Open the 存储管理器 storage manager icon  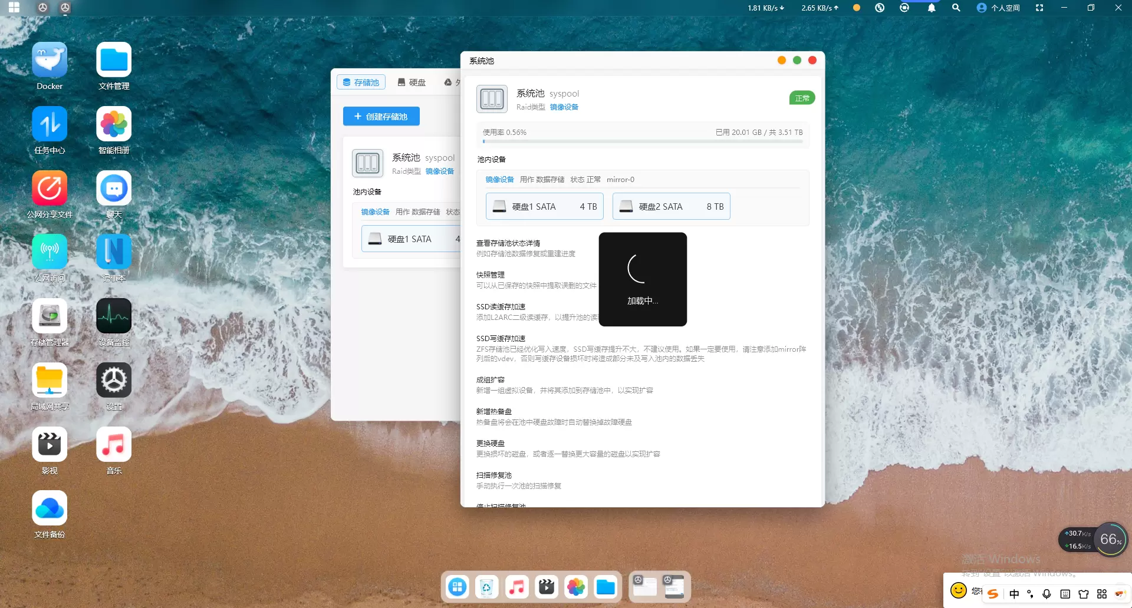pos(50,316)
